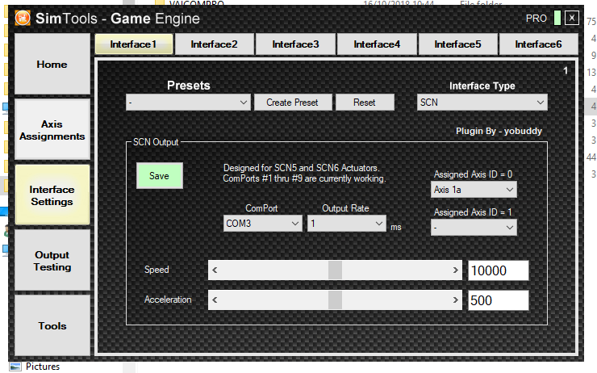Click the Acceleration value field showing 500
This screenshot has height=373, width=597.
pyautogui.click(x=498, y=300)
